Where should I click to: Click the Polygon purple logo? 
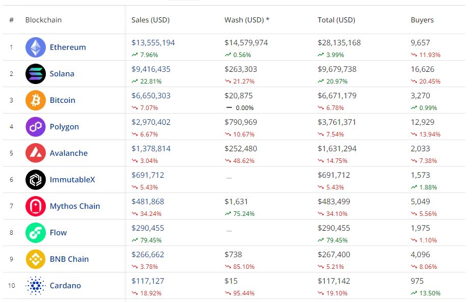click(35, 126)
